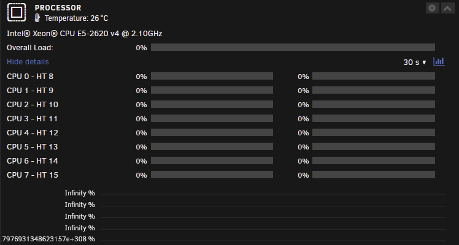459x245 pixels.
Task: Click the Overall Load progress bar
Action: 293,47
